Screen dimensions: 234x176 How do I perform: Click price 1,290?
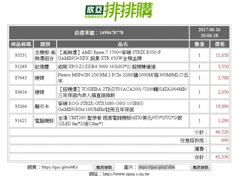coord(223,121)
